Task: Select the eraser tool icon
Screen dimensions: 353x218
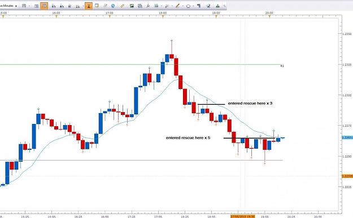Action: click(208, 6)
